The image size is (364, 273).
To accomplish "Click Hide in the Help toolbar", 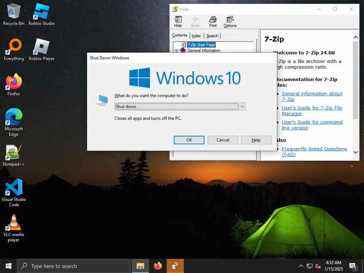I will click(x=178, y=22).
